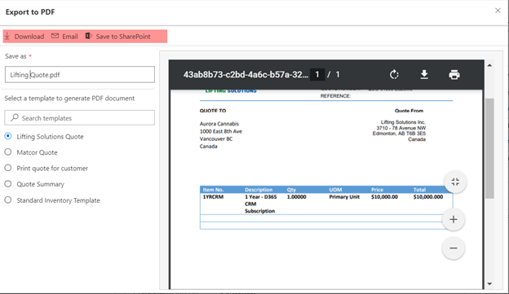
Task: Click the Save to SharePoint icon
Action: (x=89, y=36)
